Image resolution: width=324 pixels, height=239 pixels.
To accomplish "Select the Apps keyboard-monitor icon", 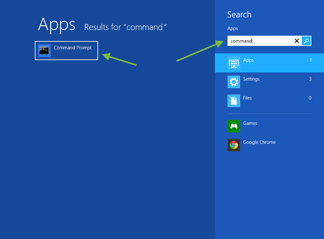I will click(234, 63).
